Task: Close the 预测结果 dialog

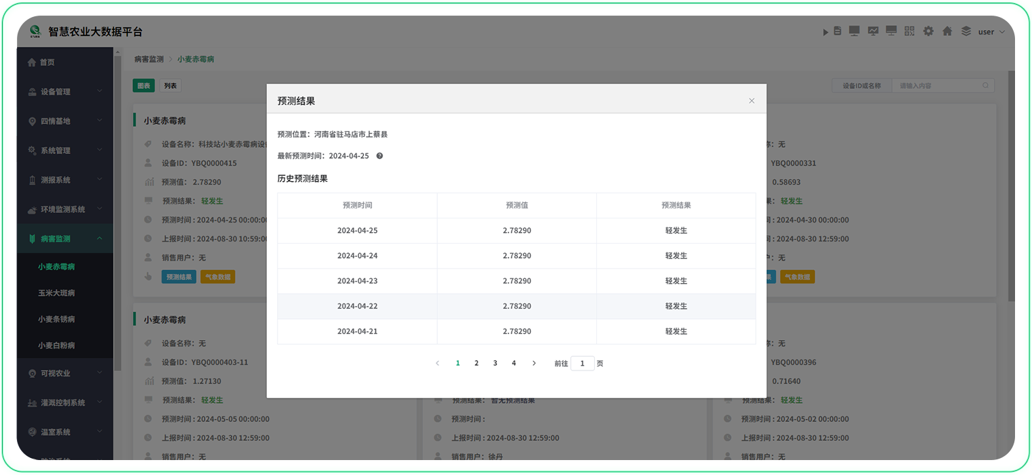Action: (752, 101)
